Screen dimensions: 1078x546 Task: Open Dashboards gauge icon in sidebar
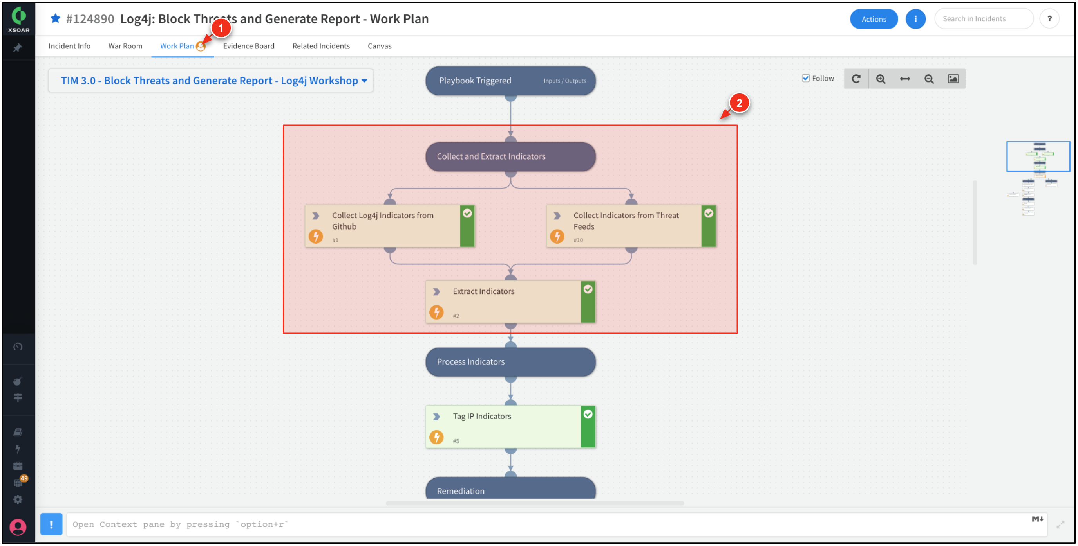[x=18, y=346]
